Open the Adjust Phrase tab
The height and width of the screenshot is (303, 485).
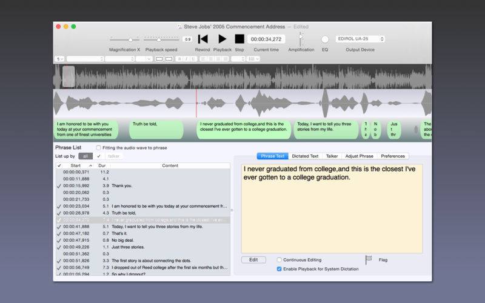359,156
